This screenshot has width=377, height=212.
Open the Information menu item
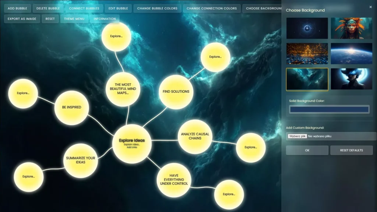[x=105, y=19]
